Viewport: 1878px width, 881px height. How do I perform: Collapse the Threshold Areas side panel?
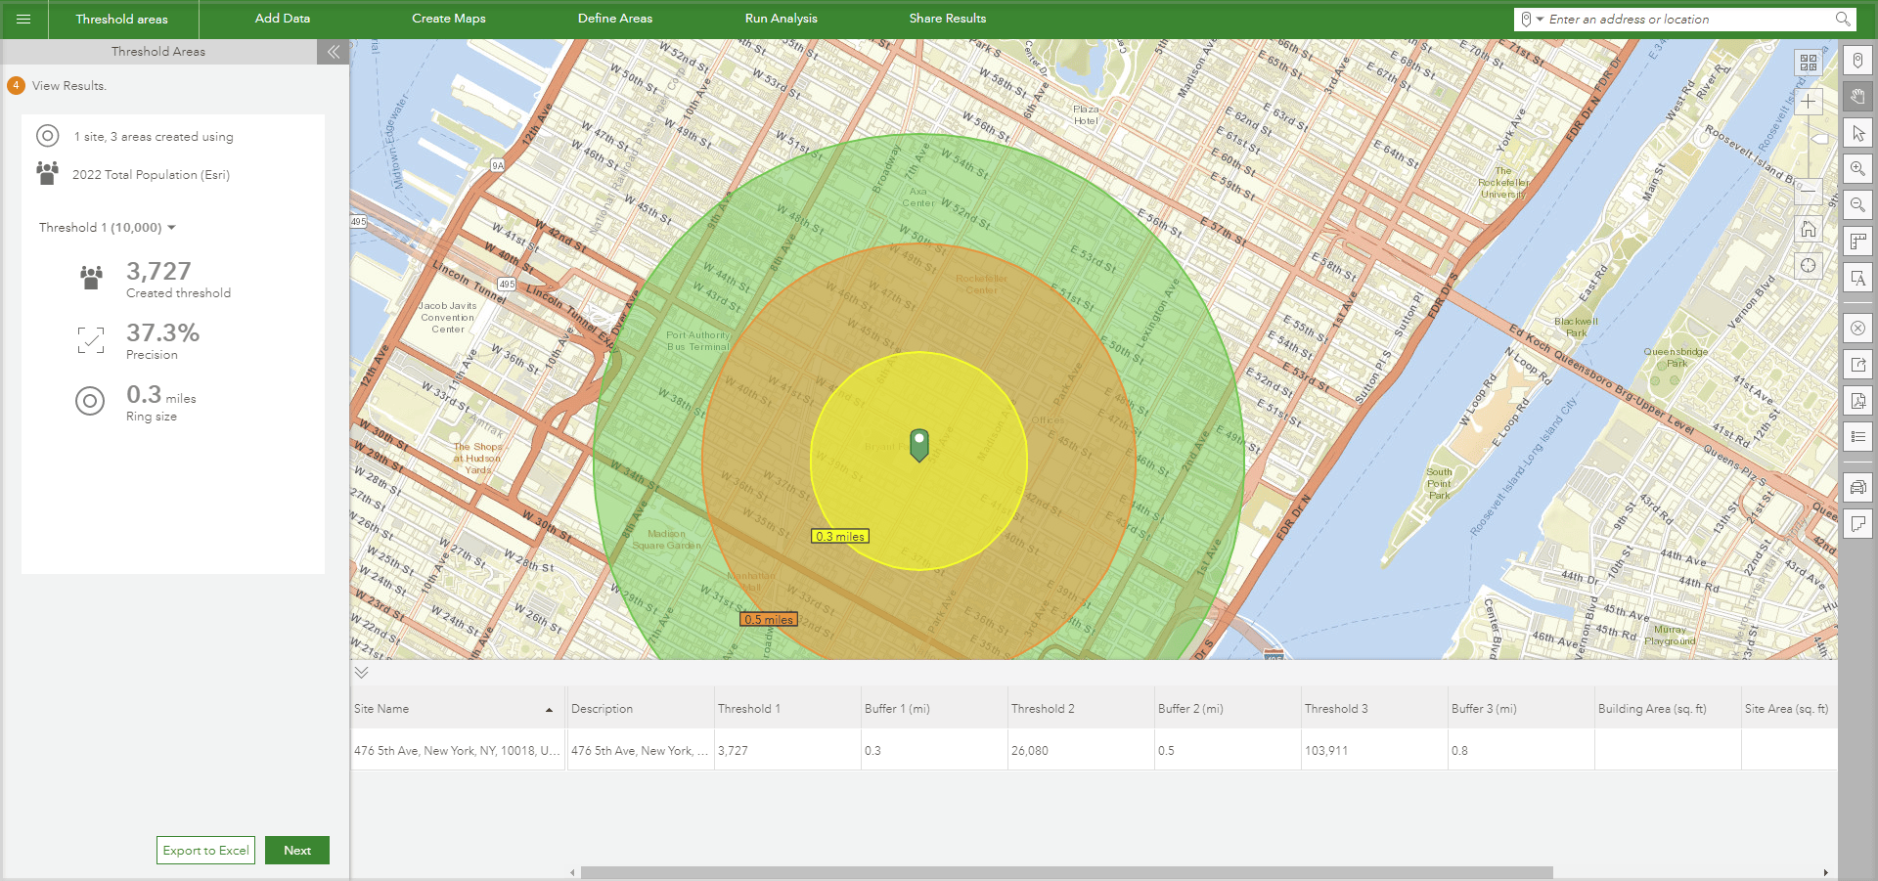click(334, 52)
